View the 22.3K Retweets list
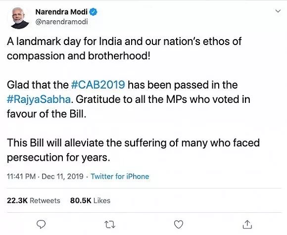Screen dimensions: 287x235 pyautogui.click(x=34, y=200)
